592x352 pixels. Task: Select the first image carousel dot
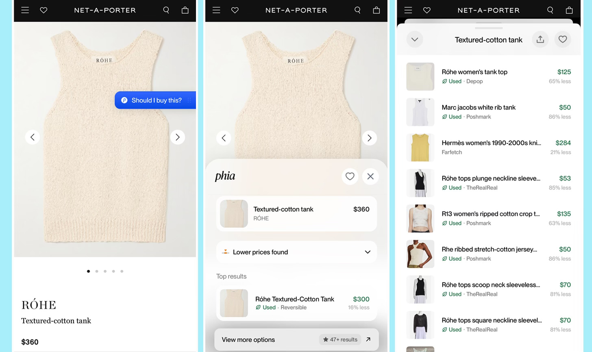[88, 271]
